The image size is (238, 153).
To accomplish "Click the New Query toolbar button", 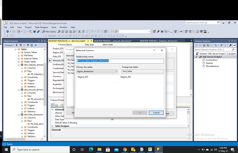I will click(49, 31).
